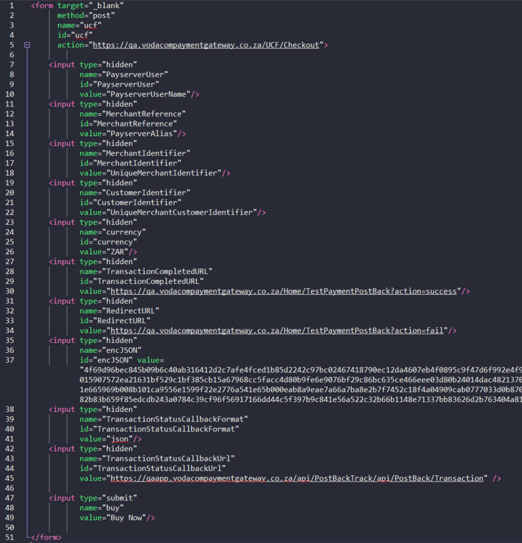Image resolution: width=522 pixels, height=543 pixels.
Task: Click the type="submit" input tag
Action: pos(101,498)
